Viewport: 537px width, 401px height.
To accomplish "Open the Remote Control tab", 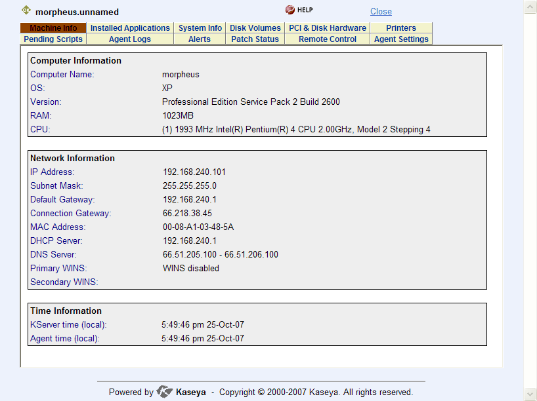I will pyautogui.click(x=328, y=39).
